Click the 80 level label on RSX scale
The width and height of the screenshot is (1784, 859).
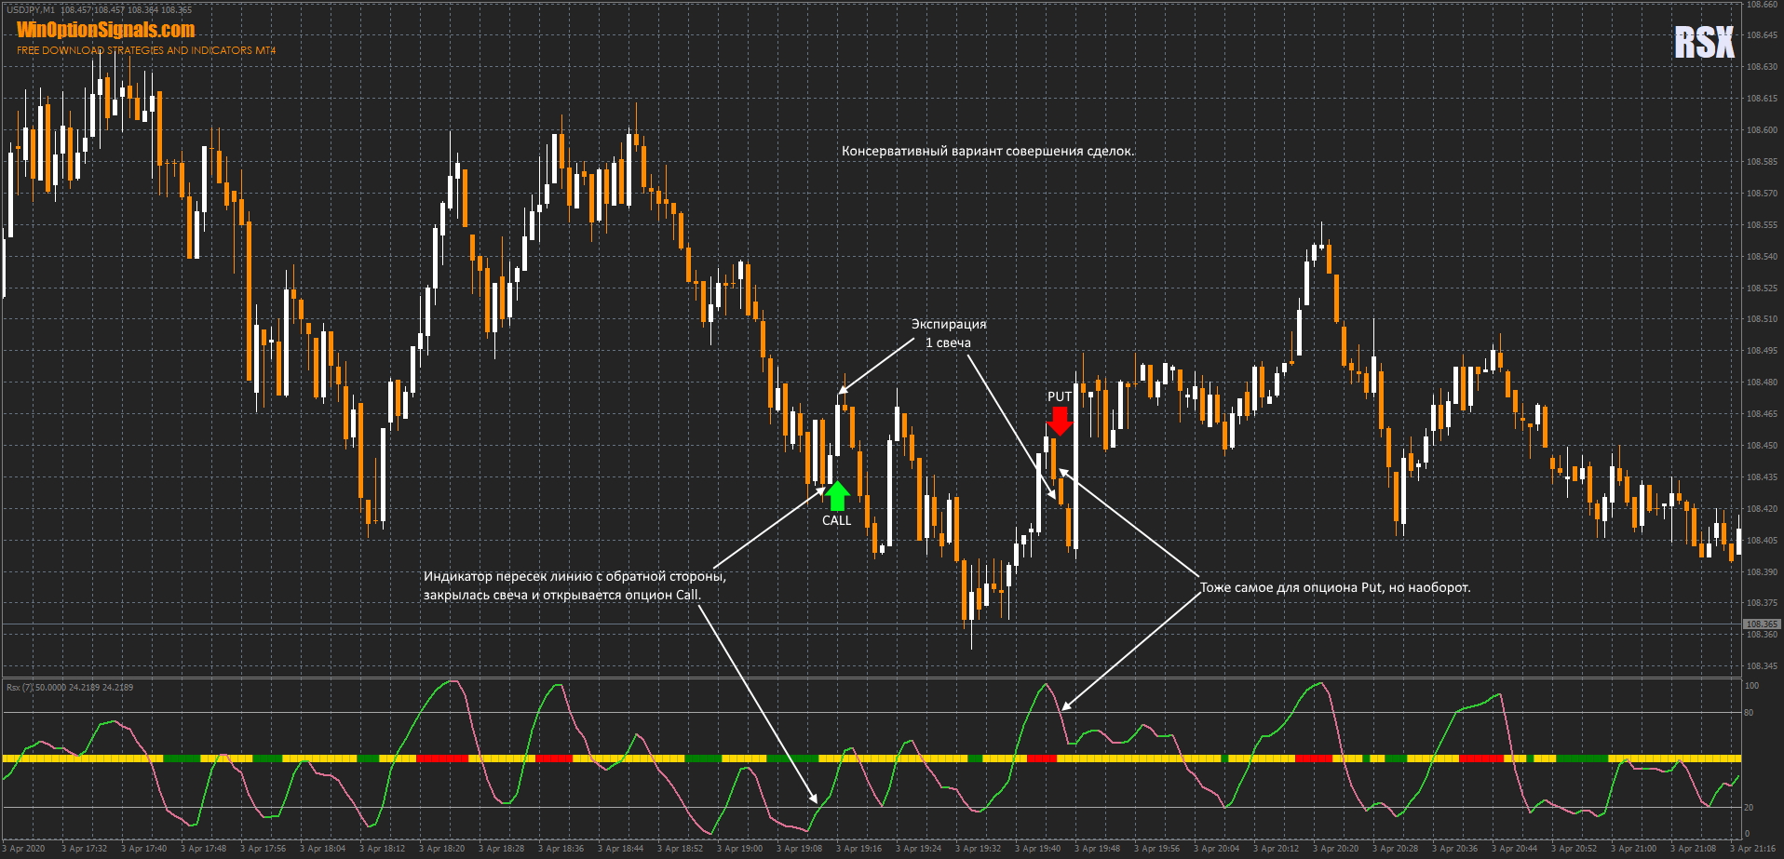(x=1749, y=713)
